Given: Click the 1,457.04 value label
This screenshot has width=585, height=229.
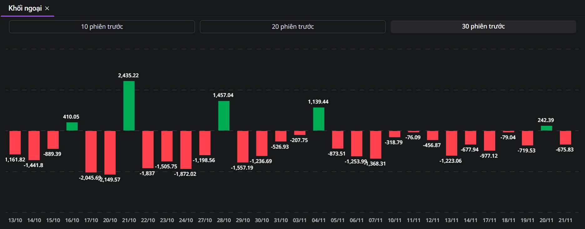Looking at the screenshot, I should point(223,95).
